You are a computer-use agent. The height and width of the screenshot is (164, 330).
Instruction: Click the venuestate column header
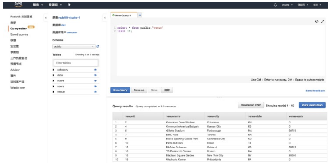(266, 116)
